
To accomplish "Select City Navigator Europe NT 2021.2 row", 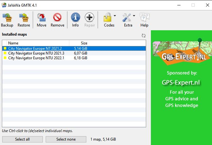I will pyautogui.click(x=74, y=49).
